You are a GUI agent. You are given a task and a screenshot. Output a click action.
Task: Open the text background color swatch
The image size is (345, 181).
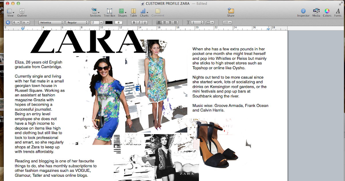(118, 22)
